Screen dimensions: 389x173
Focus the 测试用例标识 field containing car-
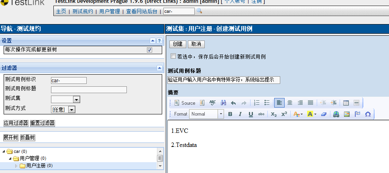69,80
